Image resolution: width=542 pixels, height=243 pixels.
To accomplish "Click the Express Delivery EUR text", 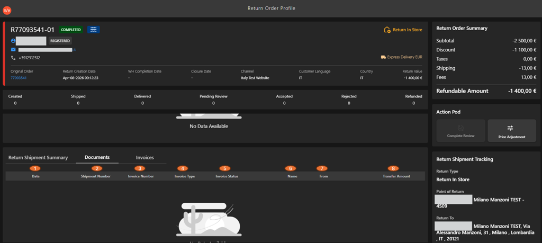I will 405,57.
